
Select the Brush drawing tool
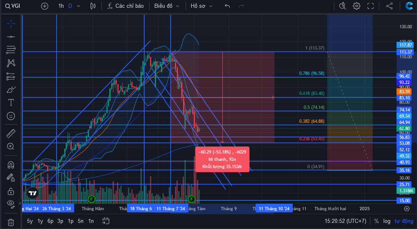(x=11, y=90)
